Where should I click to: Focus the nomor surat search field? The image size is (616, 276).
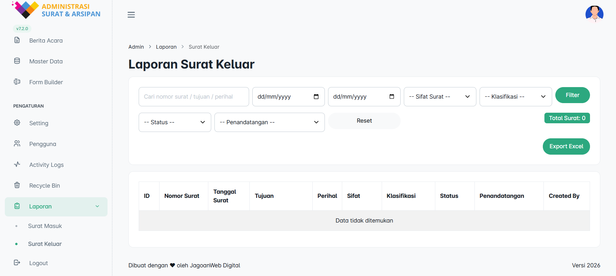pyautogui.click(x=194, y=97)
